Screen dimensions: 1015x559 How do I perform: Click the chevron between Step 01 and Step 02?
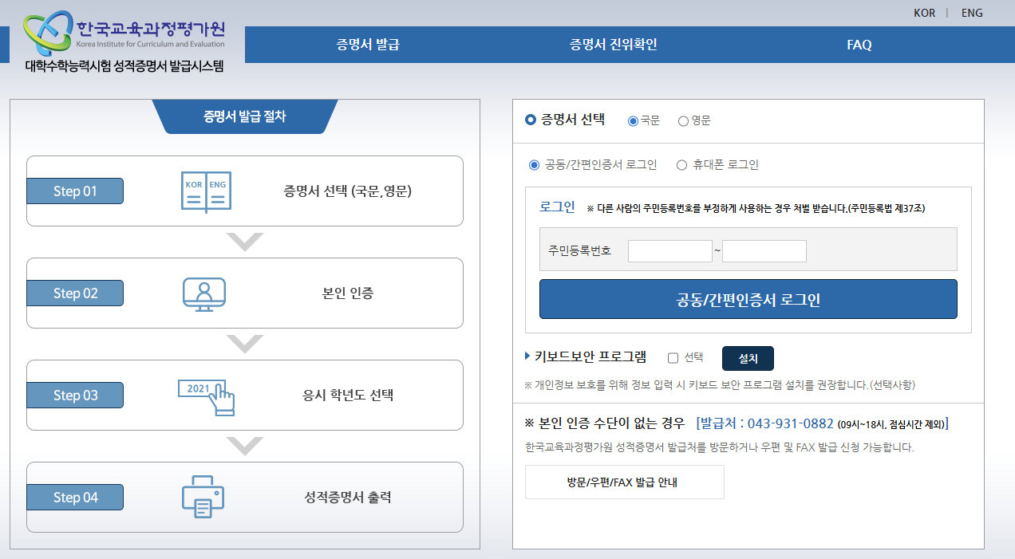pos(244,242)
